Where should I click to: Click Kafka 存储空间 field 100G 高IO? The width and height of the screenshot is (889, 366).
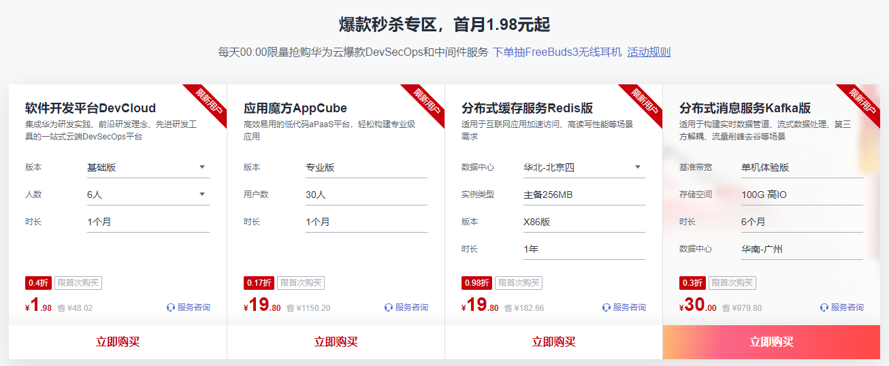coord(802,195)
